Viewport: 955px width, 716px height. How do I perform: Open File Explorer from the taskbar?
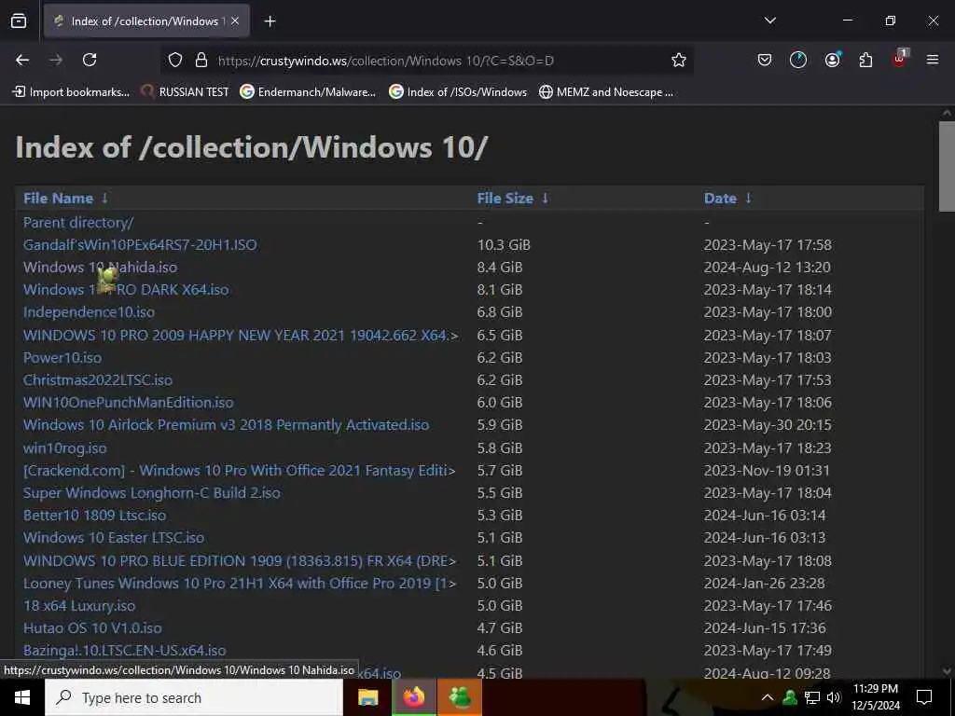click(367, 697)
